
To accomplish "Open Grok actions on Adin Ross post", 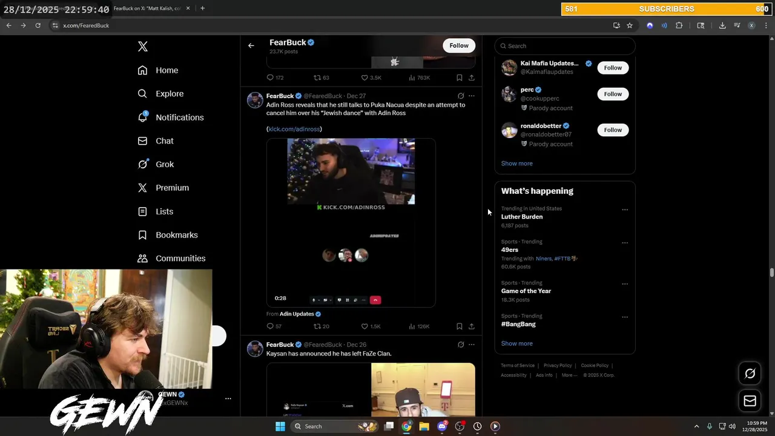I will tap(461, 96).
